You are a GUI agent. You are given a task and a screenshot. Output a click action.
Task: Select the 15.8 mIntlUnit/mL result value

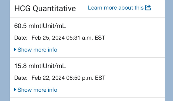40,66
